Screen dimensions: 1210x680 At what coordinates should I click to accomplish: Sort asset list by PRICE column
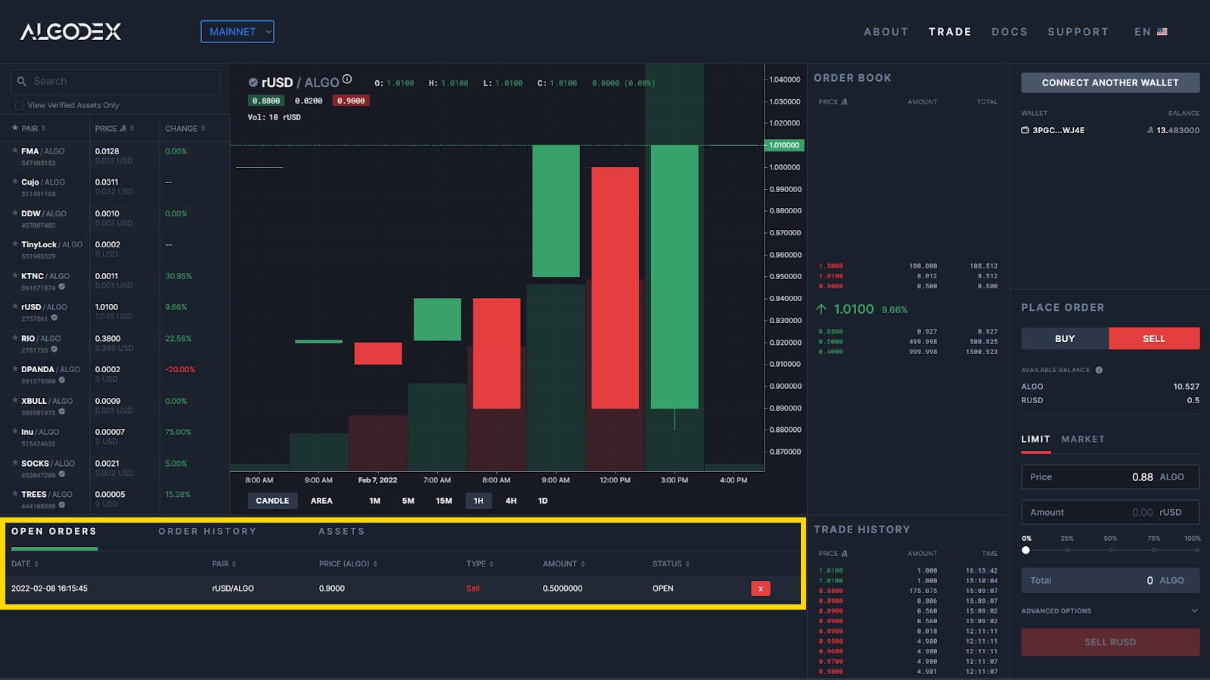(114, 129)
